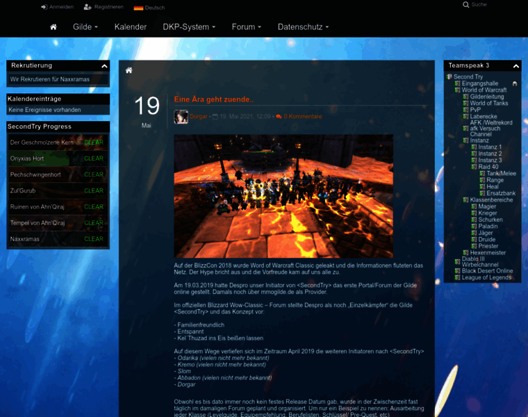Click the Magier channel icon
This screenshot has width=528, height=417.
pyautogui.click(x=474, y=206)
